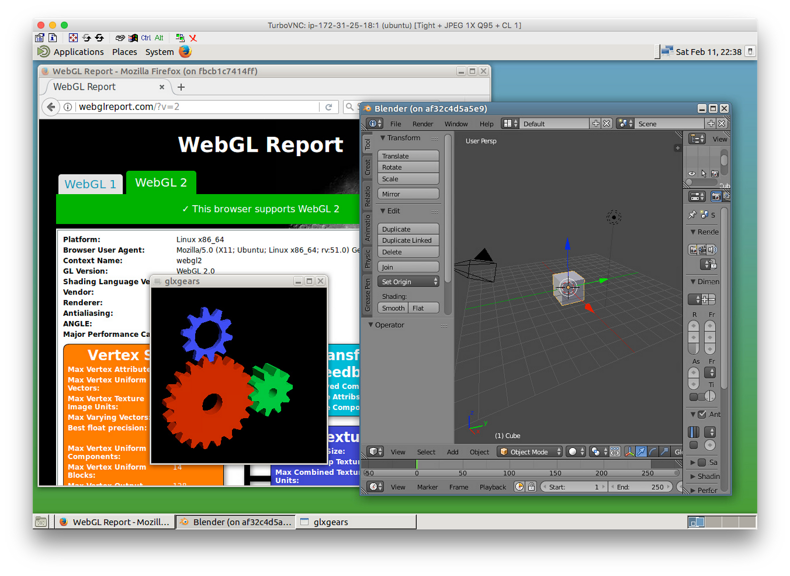Collapse the Edit panel

click(382, 211)
